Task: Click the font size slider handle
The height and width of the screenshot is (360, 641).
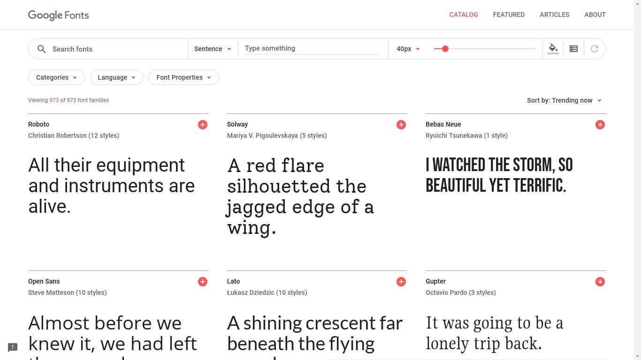Action: pyautogui.click(x=445, y=49)
